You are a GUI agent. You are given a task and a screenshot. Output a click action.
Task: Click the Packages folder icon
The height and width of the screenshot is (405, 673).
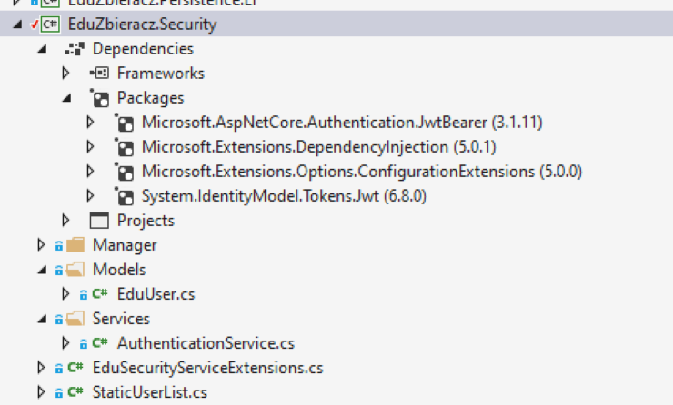tap(99, 98)
